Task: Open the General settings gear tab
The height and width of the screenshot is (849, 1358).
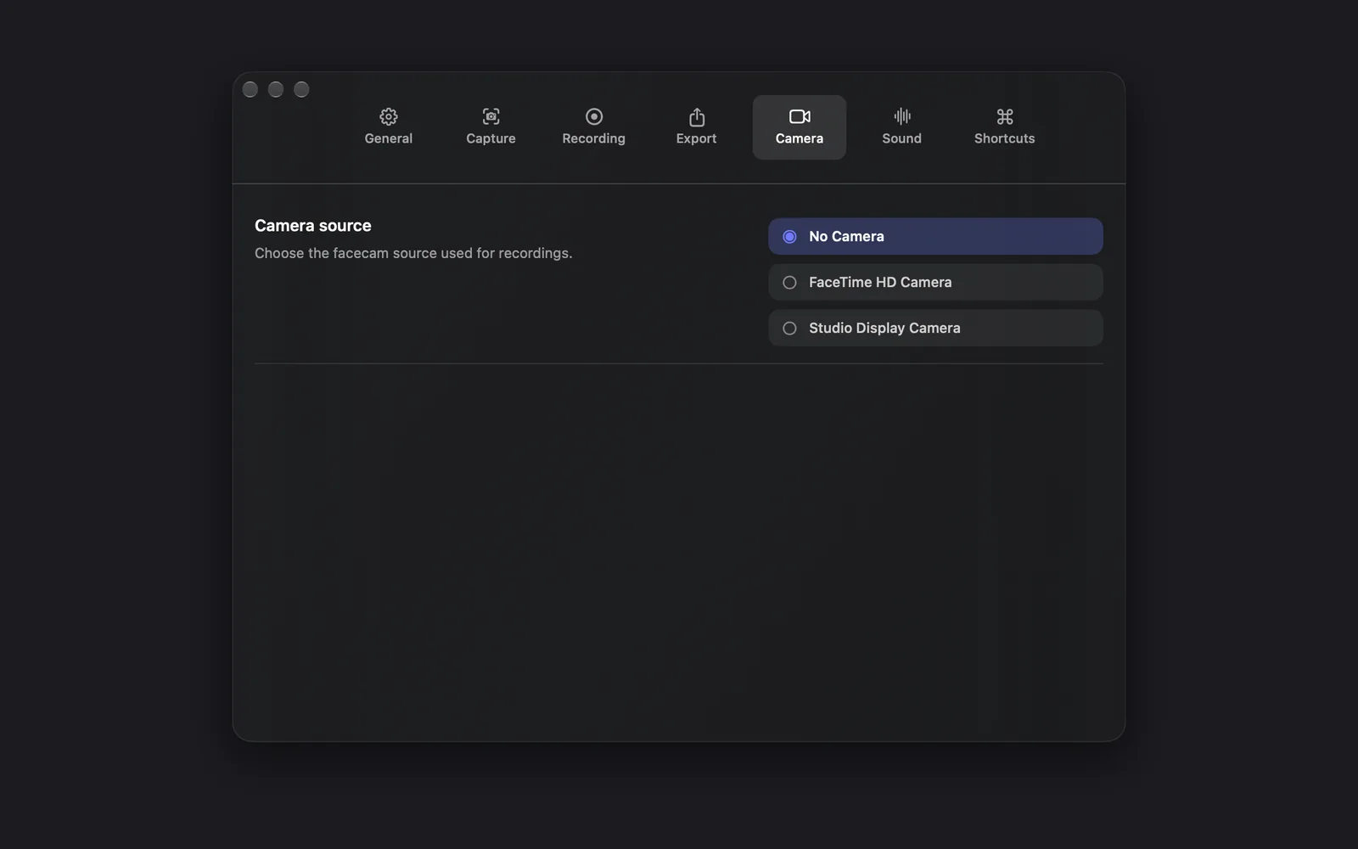Action: pos(389,127)
